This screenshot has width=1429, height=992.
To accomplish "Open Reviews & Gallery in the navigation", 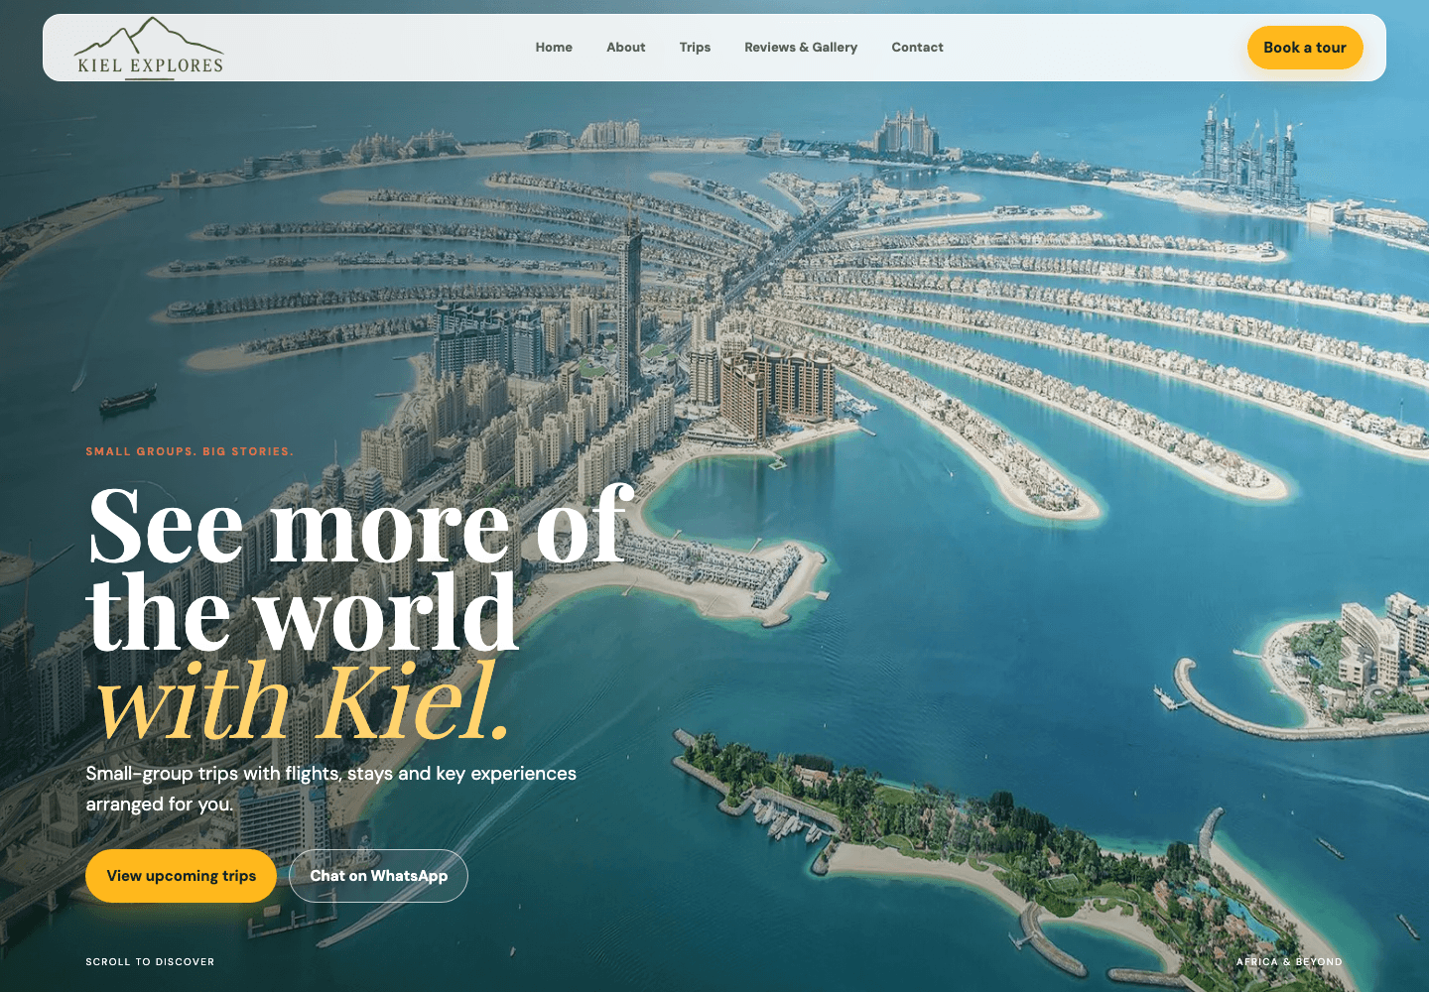I will (801, 48).
